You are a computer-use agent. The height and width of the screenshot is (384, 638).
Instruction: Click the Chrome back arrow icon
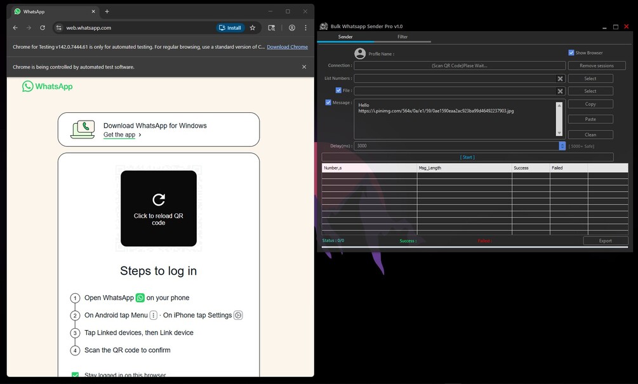pos(15,28)
